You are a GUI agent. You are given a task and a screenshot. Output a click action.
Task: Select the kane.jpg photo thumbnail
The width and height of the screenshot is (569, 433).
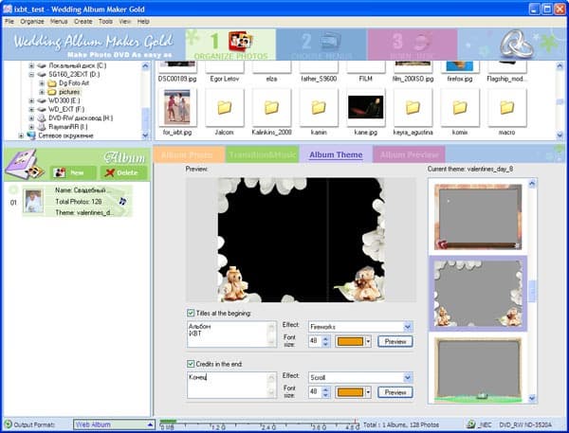point(366,107)
